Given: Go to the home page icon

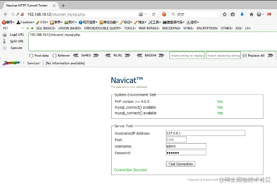Looking at the screenshot, I should (251, 14).
